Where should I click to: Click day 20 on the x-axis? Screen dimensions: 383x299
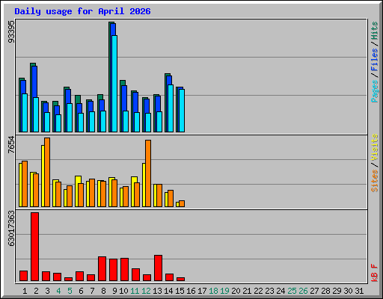[x=236, y=291]
